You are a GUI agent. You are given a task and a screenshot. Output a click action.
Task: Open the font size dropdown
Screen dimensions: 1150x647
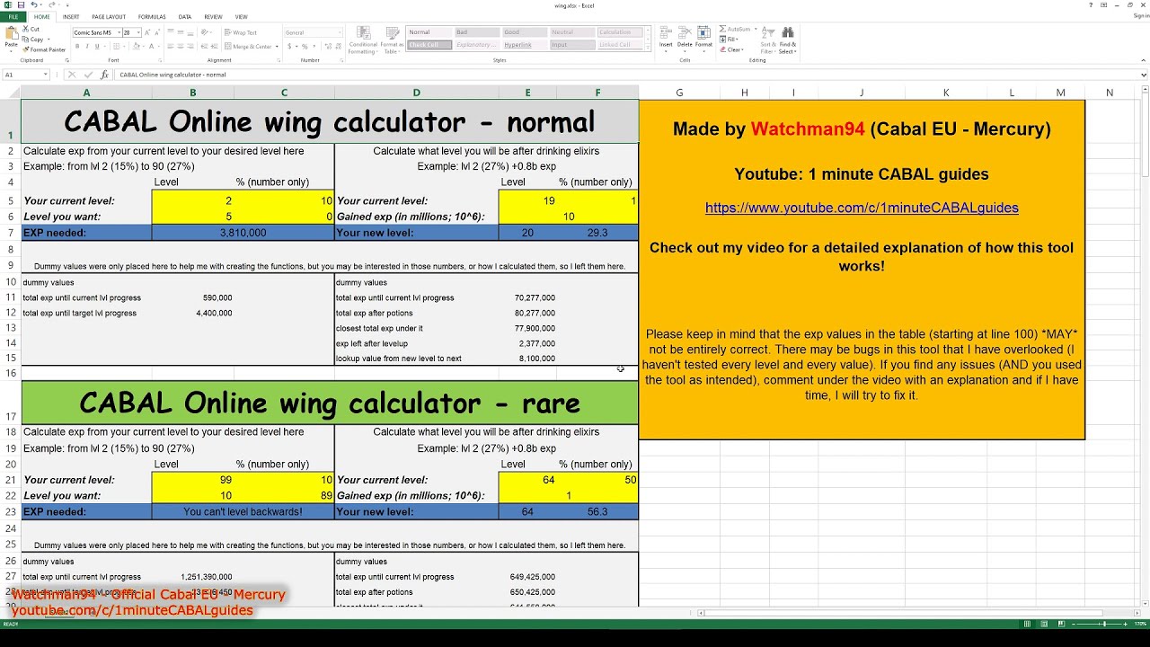click(137, 32)
